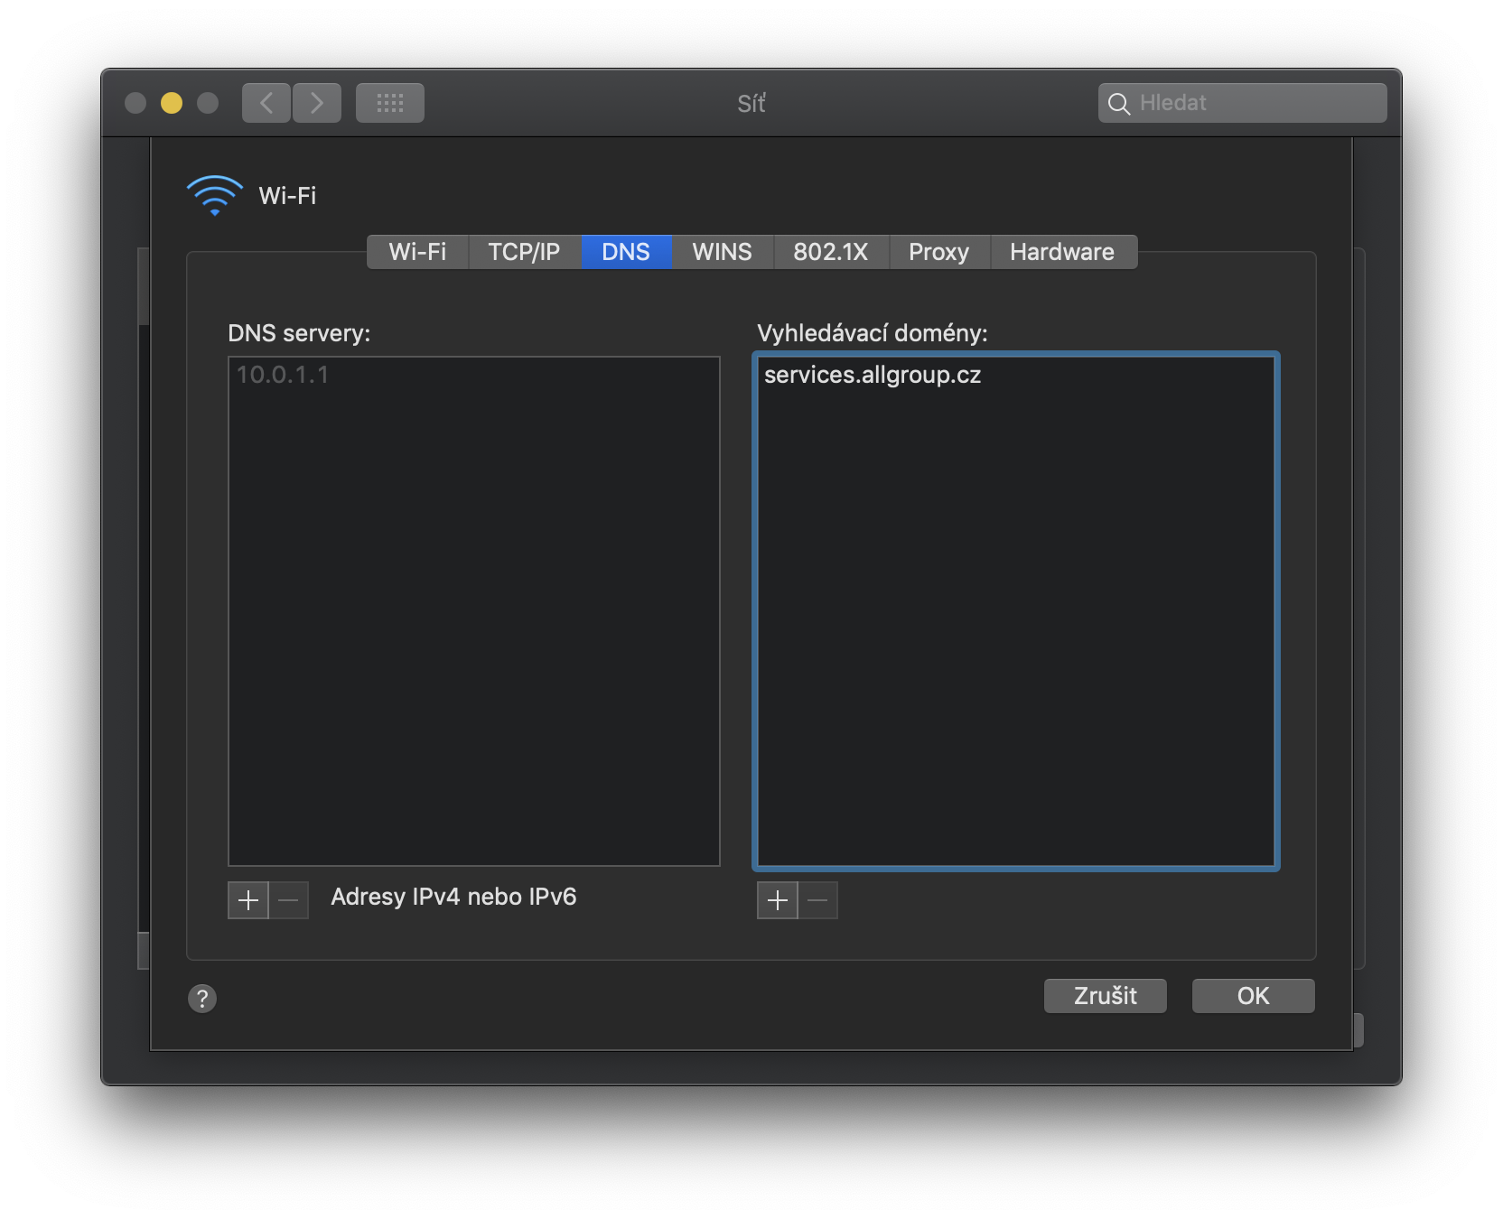Switch to the Wi-Fi tab
This screenshot has width=1503, height=1219.
click(x=417, y=252)
